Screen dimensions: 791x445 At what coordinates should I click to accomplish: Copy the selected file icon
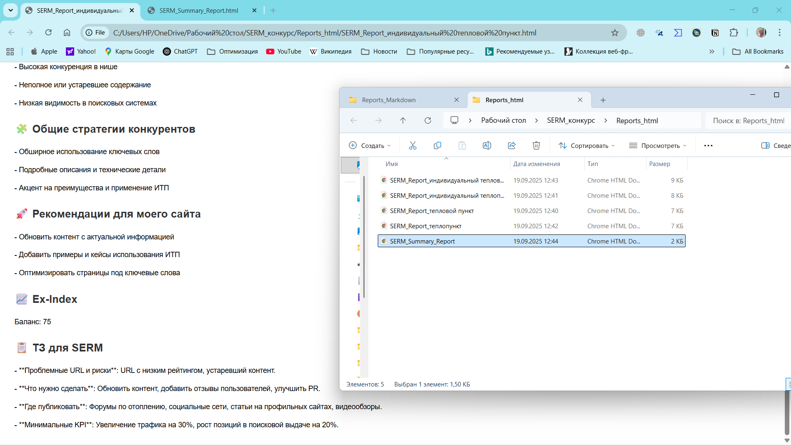(438, 145)
